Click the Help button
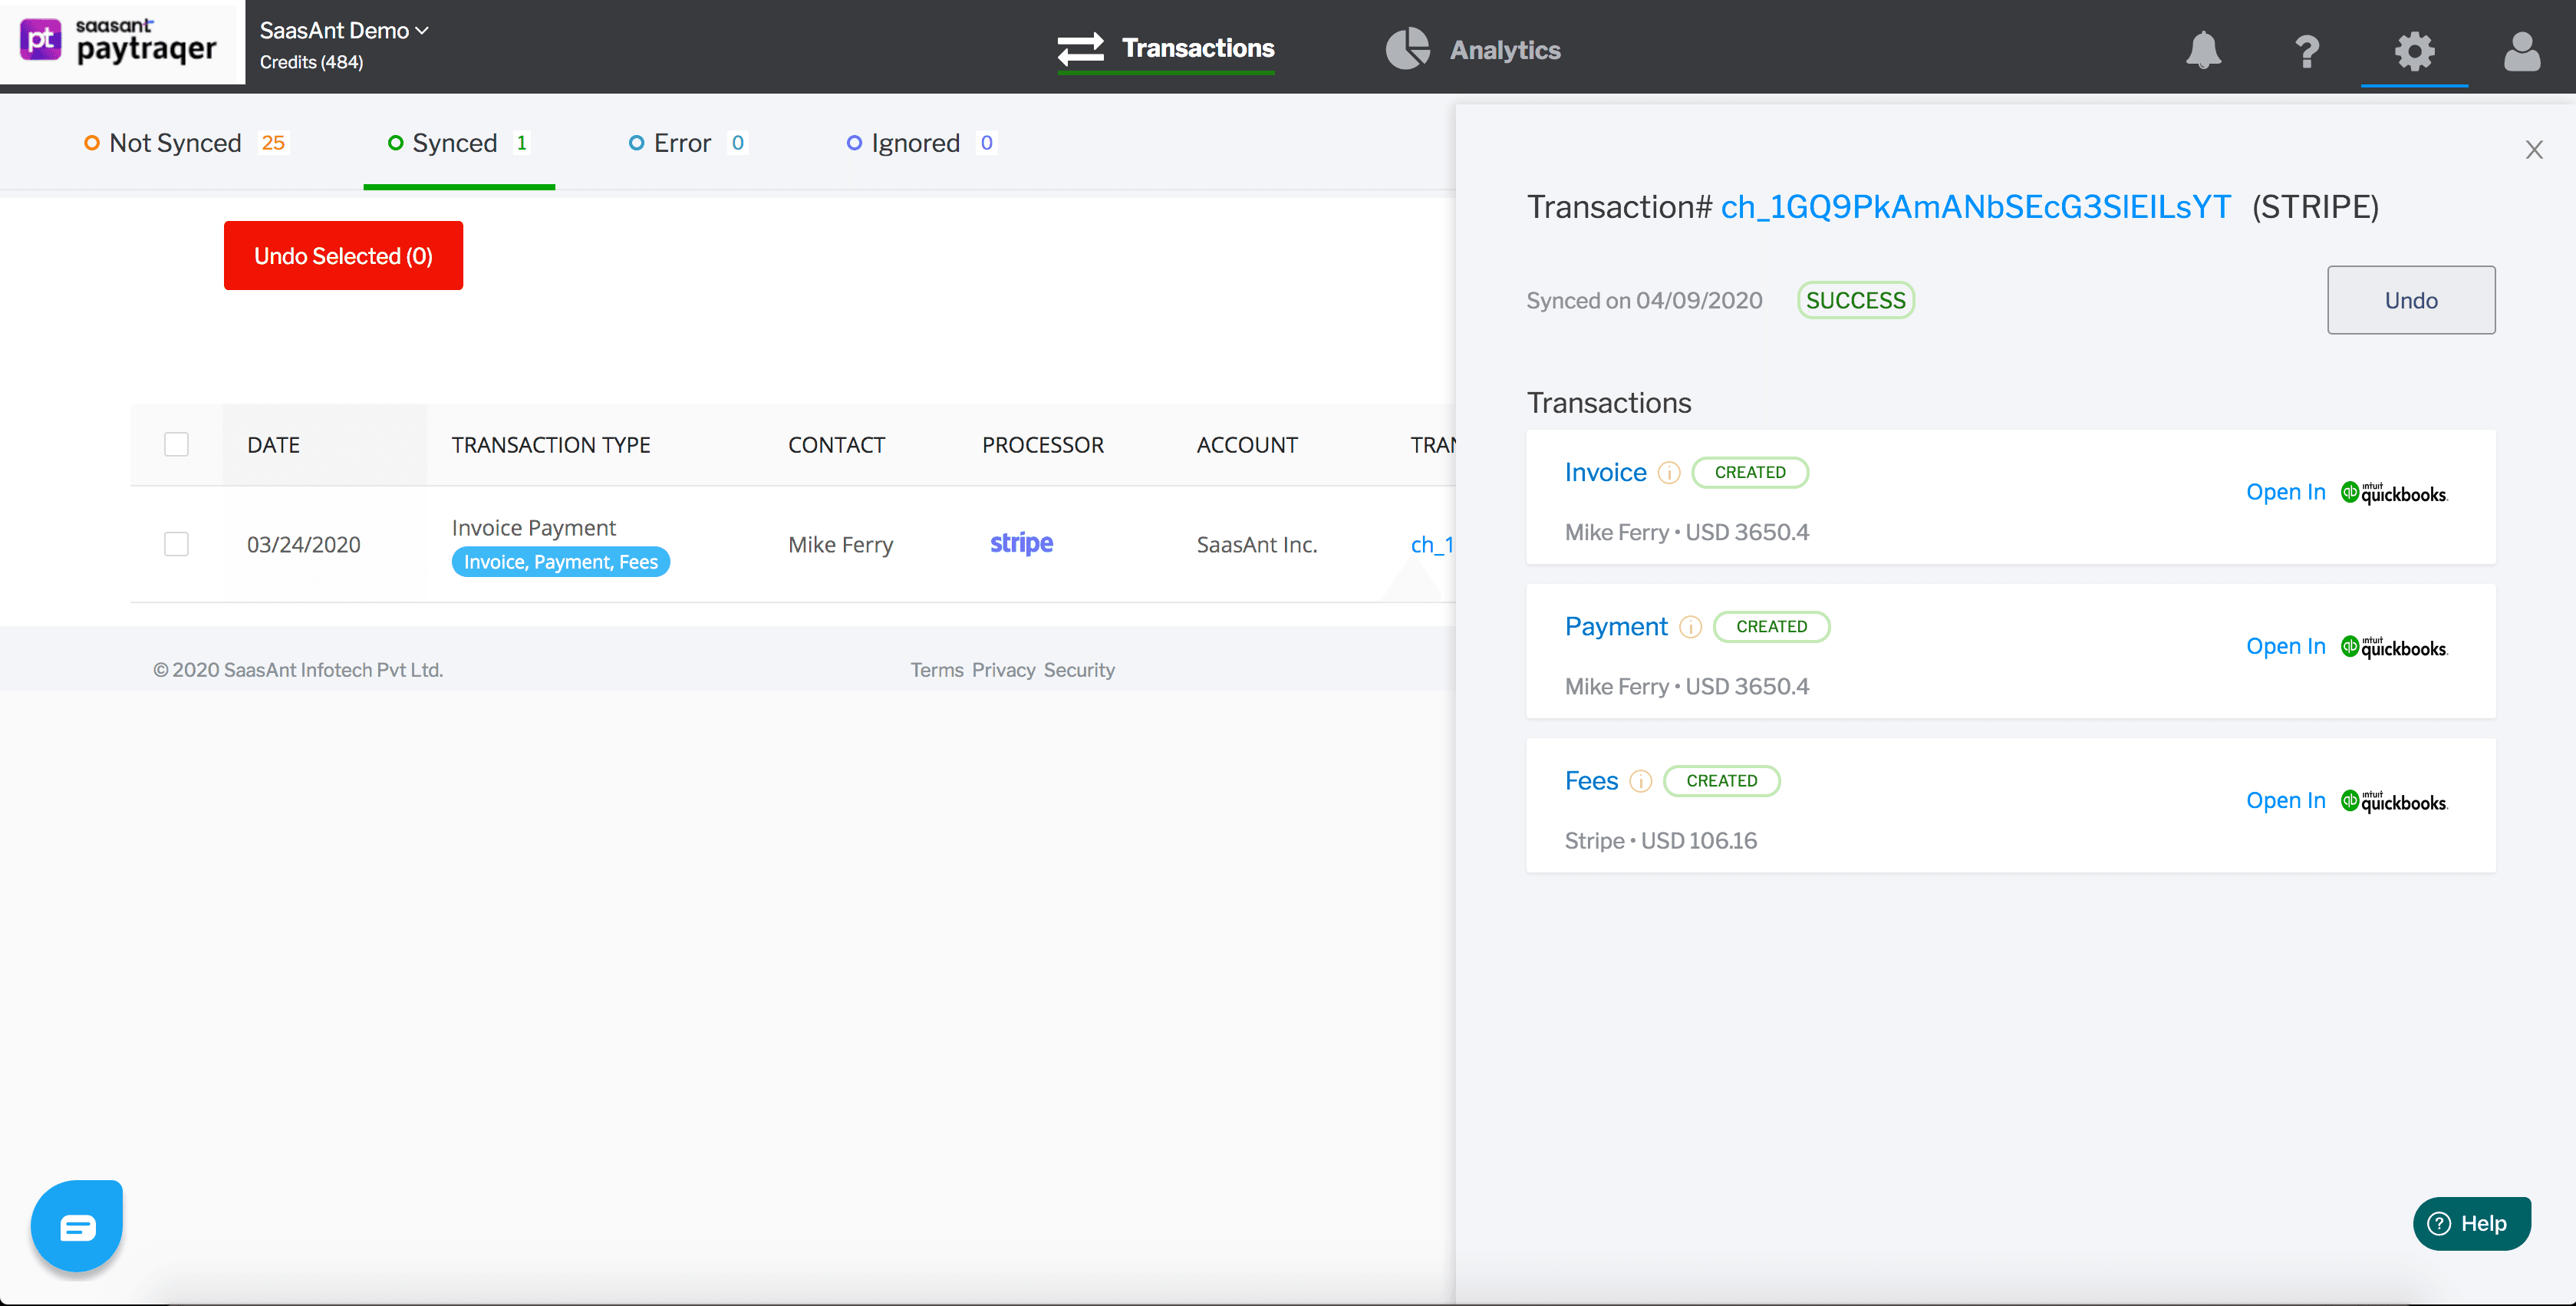Viewport: 2576px width, 1306px height. (2472, 1223)
